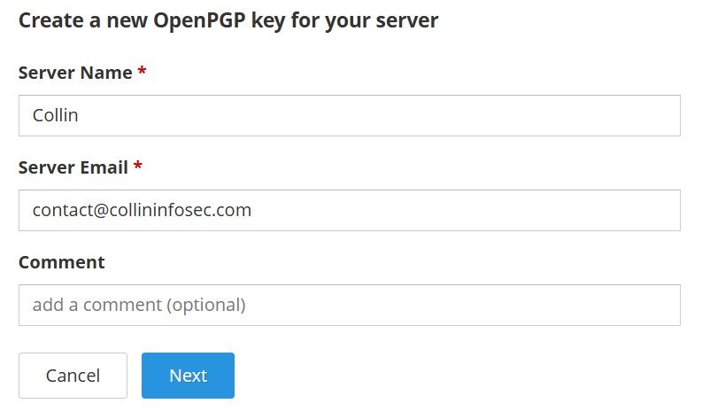Click the word "OpenPGP" in the title

tap(204, 20)
